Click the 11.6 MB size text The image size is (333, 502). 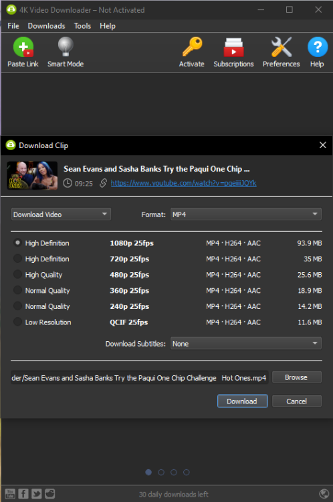pyautogui.click(x=310, y=322)
